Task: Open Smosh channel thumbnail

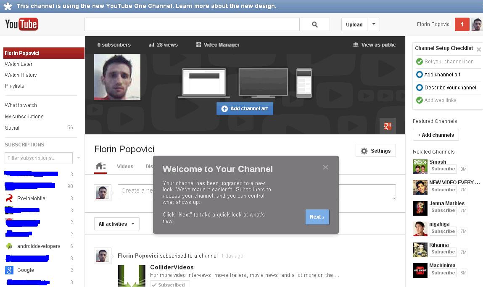Action: coord(420,167)
